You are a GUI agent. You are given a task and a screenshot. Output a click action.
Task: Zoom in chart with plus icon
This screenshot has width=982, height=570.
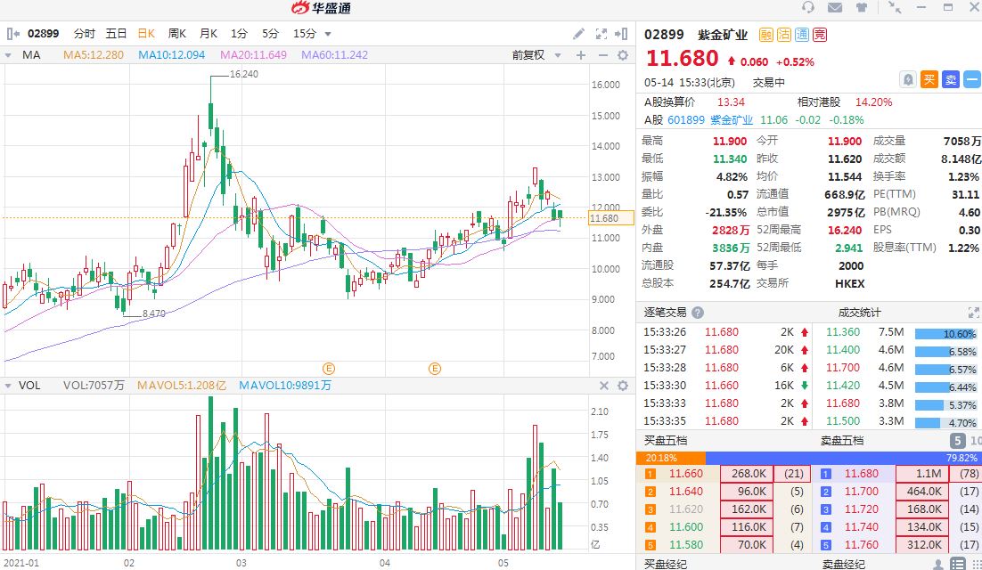(581, 55)
